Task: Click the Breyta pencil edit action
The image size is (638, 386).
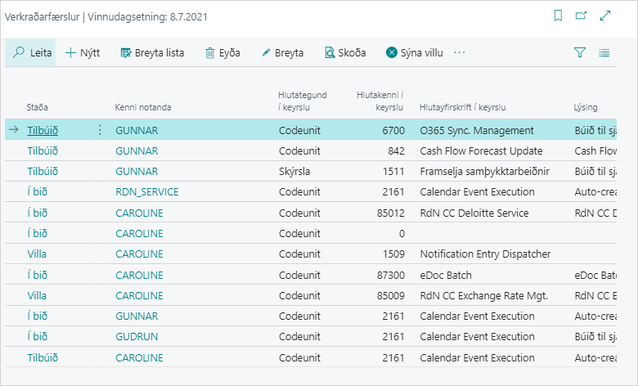Action: [x=282, y=52]
